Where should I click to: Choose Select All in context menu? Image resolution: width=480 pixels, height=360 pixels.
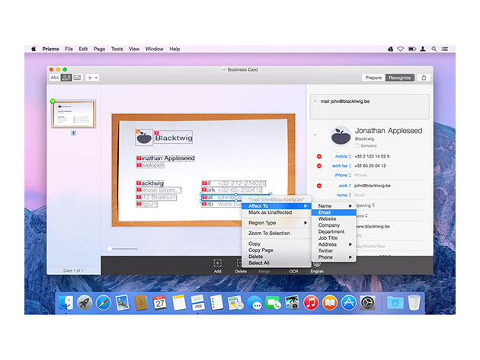(x=277, y=263)
